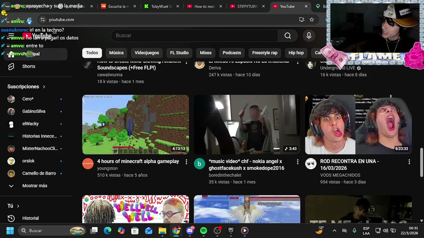Open the youngston channel avatar
Screen dimensions: 424x238
(88, 164)
